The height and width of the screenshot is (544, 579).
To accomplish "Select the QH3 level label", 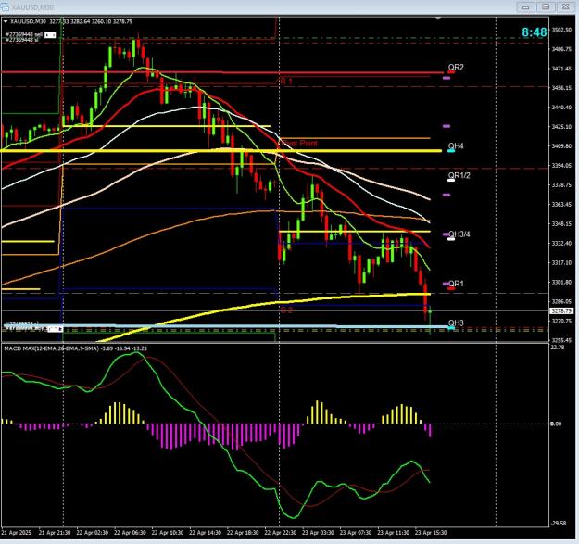I will point(456,323).
